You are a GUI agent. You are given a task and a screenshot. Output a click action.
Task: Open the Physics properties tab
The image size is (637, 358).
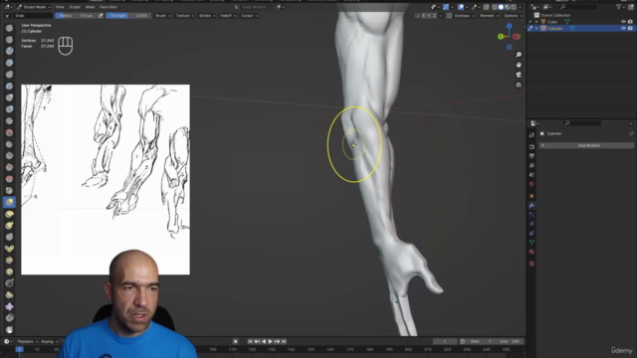click(x=531, y=224)
